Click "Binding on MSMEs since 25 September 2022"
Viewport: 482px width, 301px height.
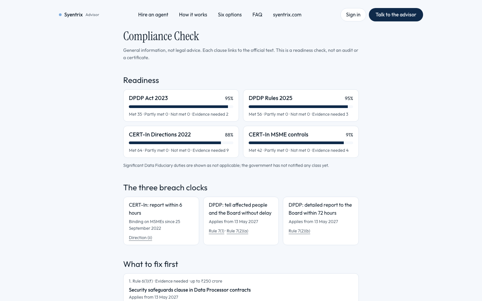154,225
